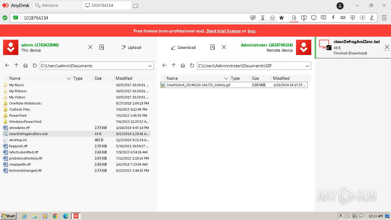Switch to the 1018766154 session tab

(106, 5)
